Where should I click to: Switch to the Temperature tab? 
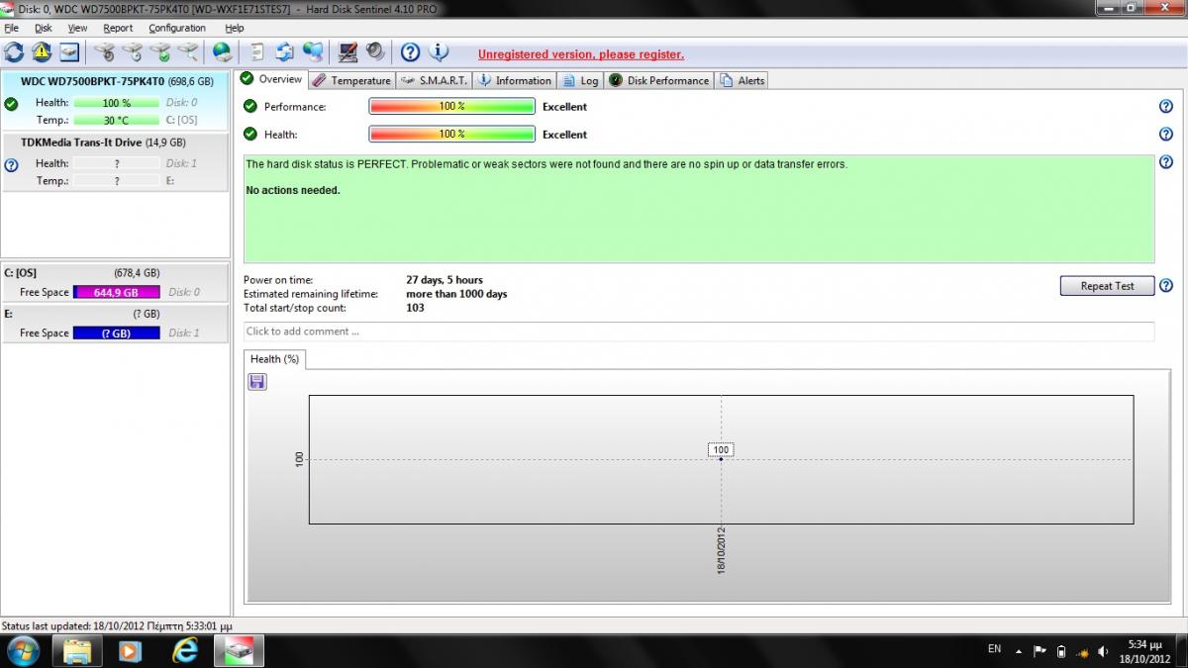tap(351, 80)
